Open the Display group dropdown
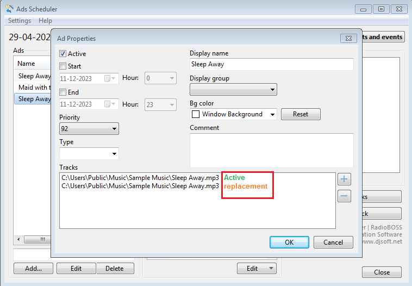This screenshot has width=412, height=286. (233, 90)
